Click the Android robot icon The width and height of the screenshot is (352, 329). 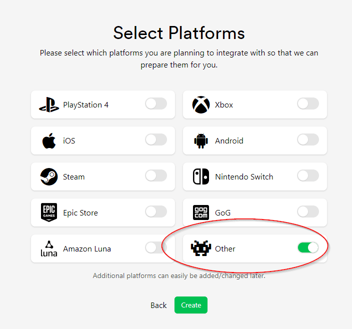(x=201, y=141)
